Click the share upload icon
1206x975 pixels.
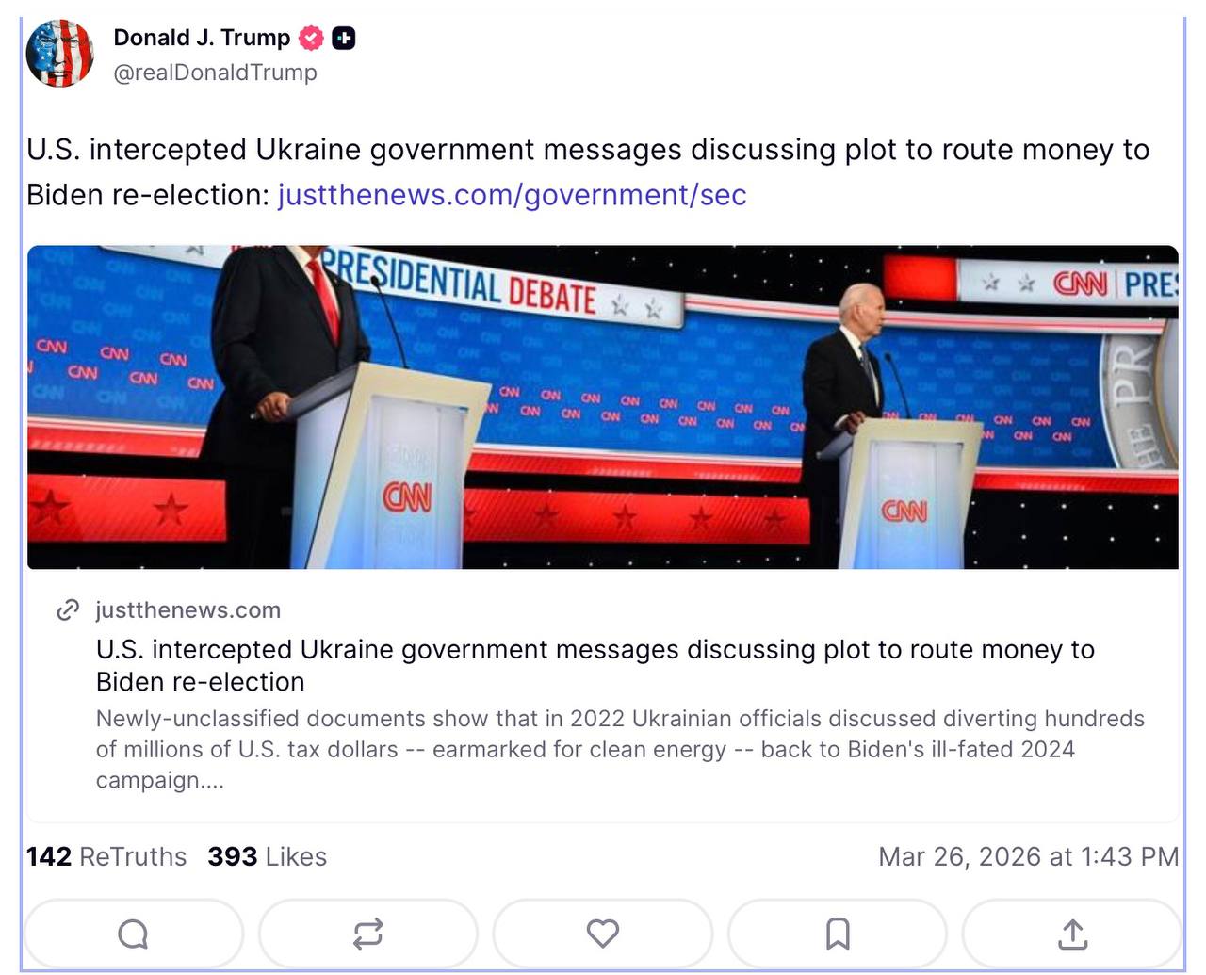(1072, 934)
